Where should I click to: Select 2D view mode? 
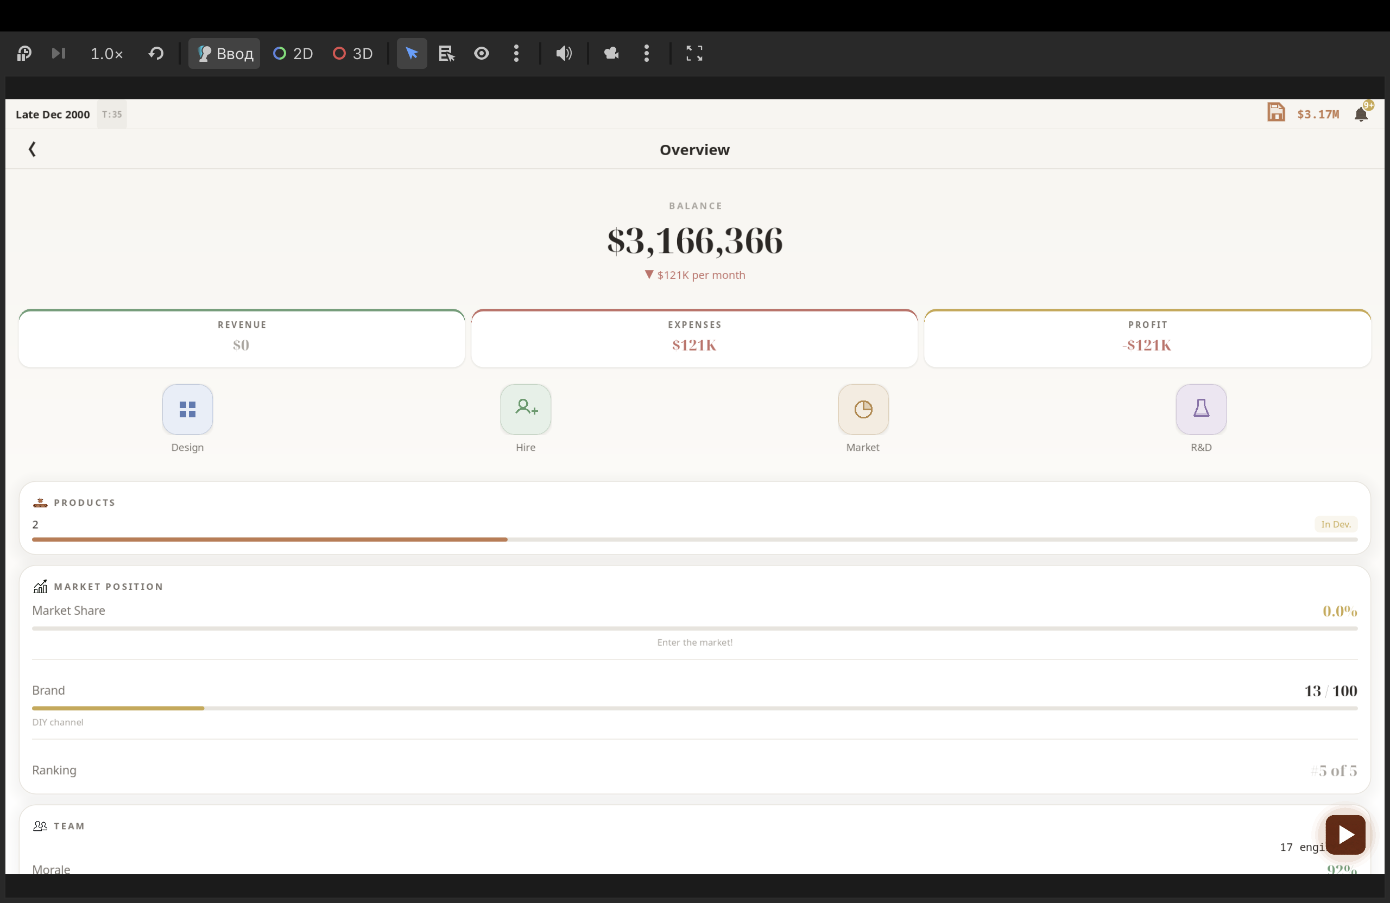click(293, 54)
